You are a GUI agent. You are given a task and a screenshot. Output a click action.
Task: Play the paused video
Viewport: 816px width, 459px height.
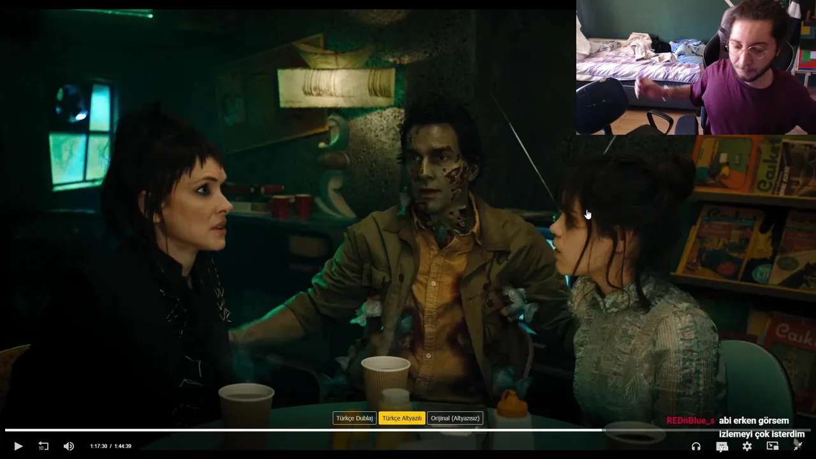click(18, 446)
